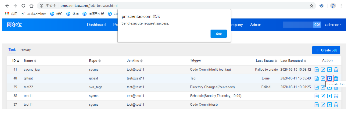Open the Admin menu item
The width and height of the screenshot is (348, 113).
point(255,25)
